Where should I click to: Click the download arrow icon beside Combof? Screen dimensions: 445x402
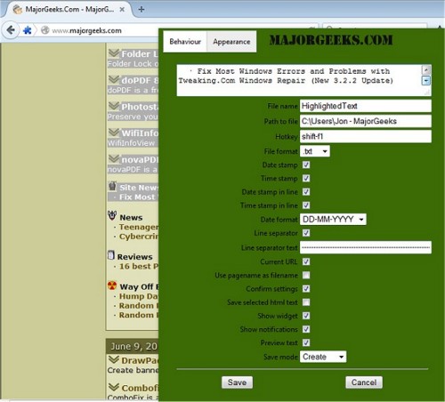[114, 387]
